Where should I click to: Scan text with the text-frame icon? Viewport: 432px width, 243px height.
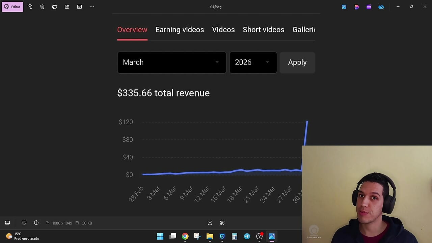tap(222, 223)
